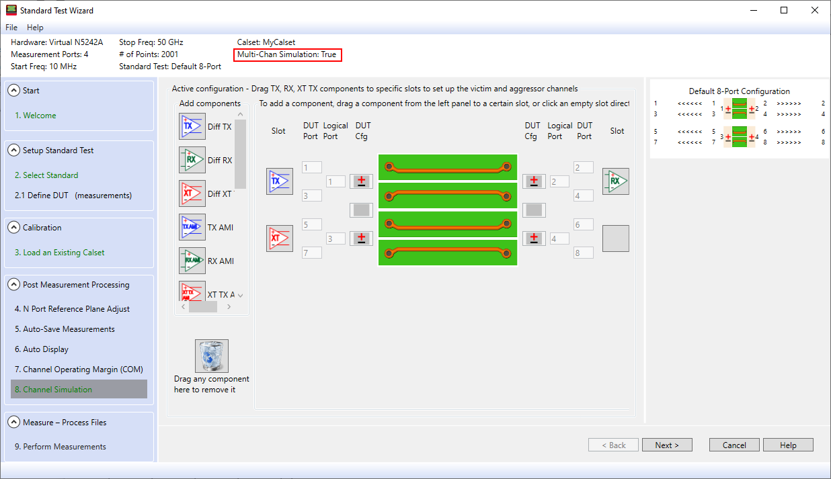Click the lower Default 8-Port Configuration diagram

point(739,137)
